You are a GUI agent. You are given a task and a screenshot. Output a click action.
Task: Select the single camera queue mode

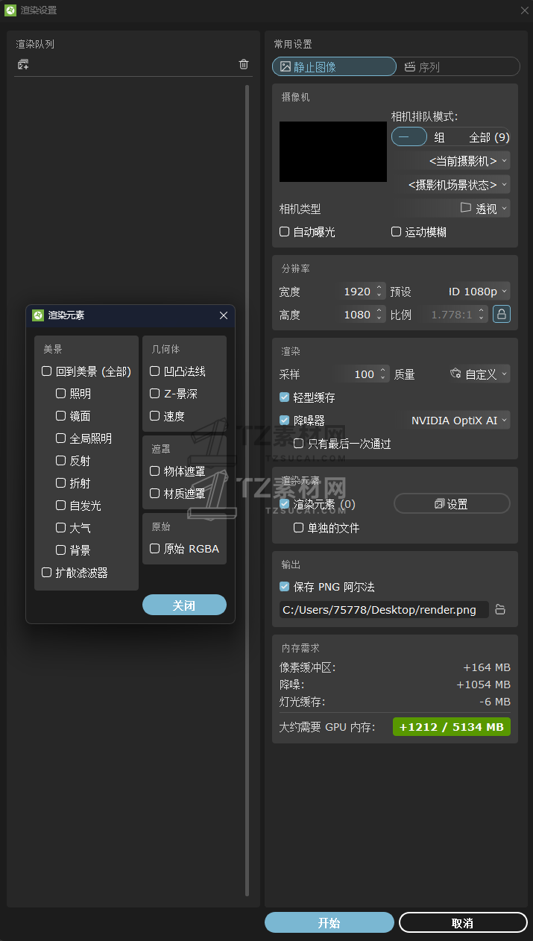409,137
